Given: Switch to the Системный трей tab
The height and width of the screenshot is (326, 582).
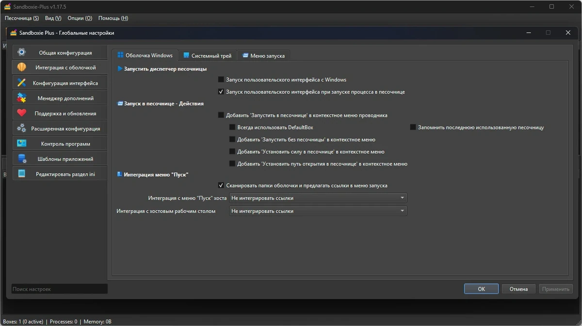Looking at the screenshot, I should click(x=207, y=56).
